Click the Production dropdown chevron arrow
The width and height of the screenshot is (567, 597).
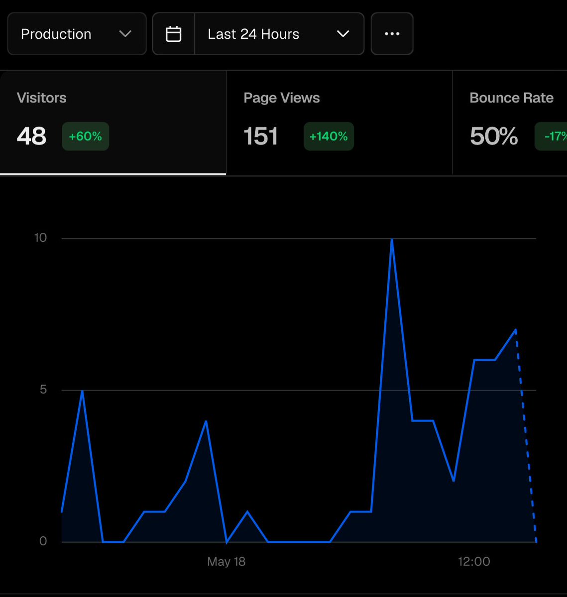pyautogui.click(x=125, y=34)
